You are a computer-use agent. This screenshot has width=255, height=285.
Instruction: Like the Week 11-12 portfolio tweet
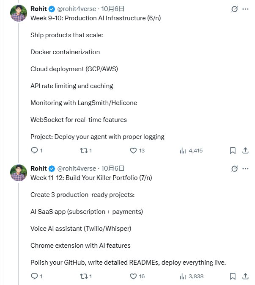[x=133, y=276]
